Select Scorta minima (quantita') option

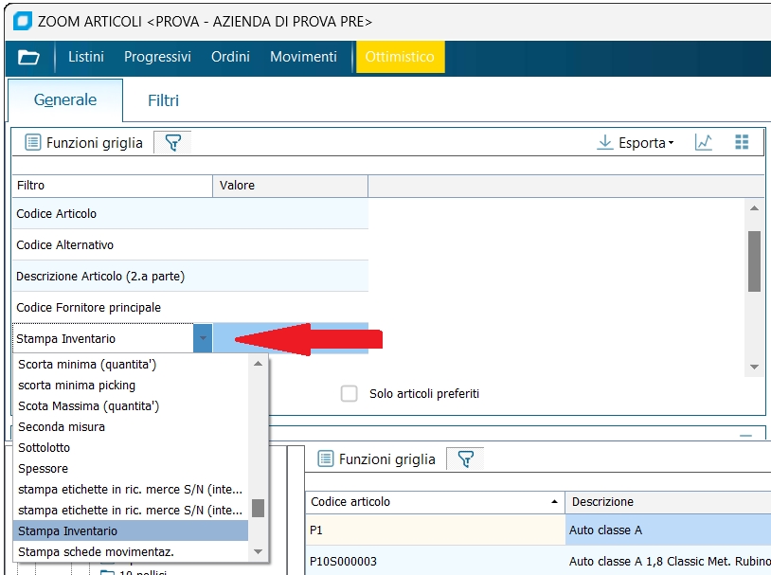click(131, 365)
